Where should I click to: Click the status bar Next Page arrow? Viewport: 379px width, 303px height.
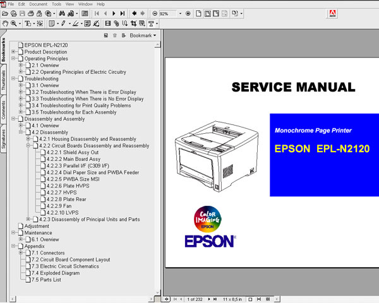209,299
